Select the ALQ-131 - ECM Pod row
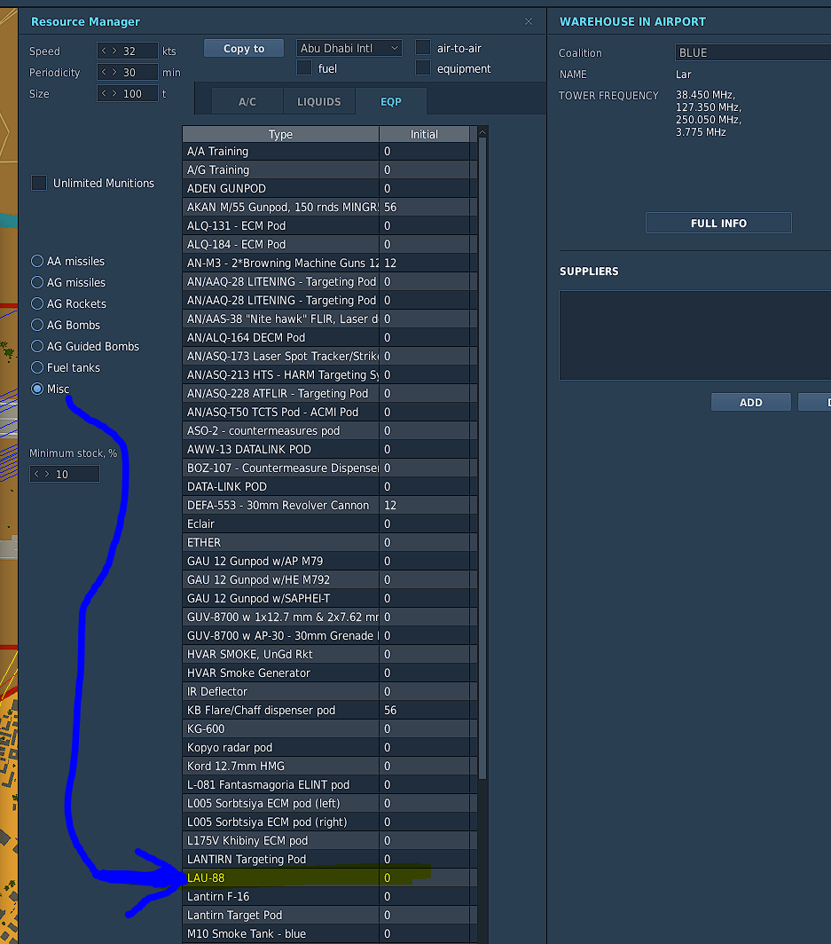Screen dimensions: 831x944 330,225
